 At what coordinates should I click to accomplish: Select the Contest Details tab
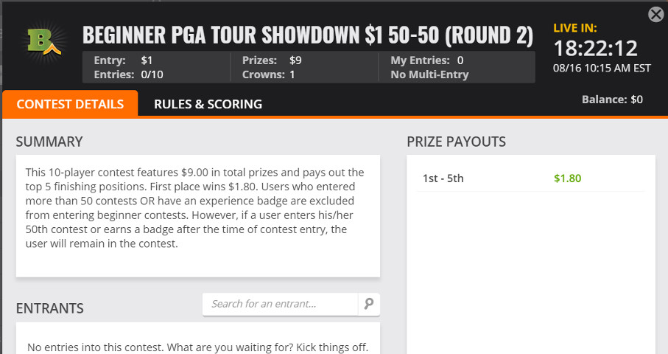pos(70,104)
